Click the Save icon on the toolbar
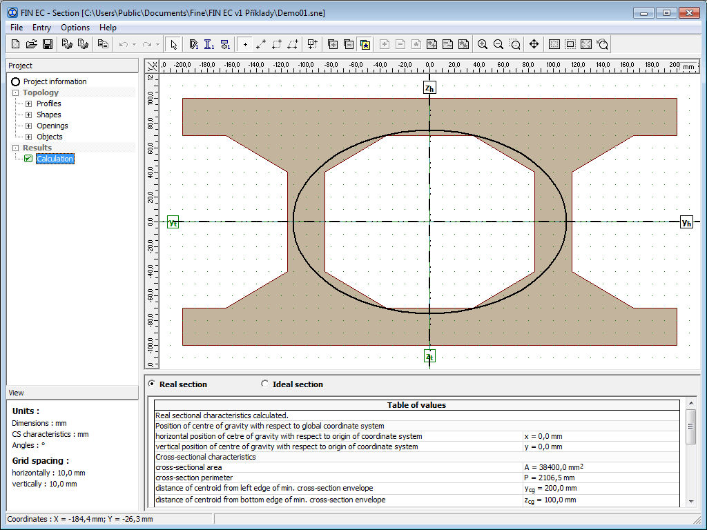Image resolution: width=707 pixels, height=530 pixels. tap(47, 43)
